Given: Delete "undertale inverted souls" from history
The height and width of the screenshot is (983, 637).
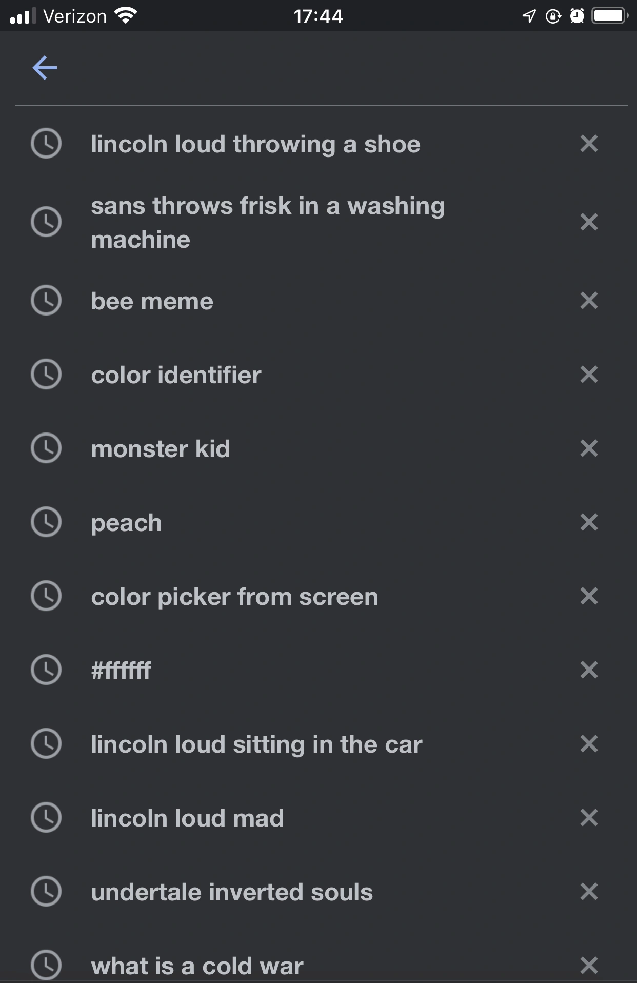Looking at the screenshot, I should pyautogui.click(x=589, y=892).
